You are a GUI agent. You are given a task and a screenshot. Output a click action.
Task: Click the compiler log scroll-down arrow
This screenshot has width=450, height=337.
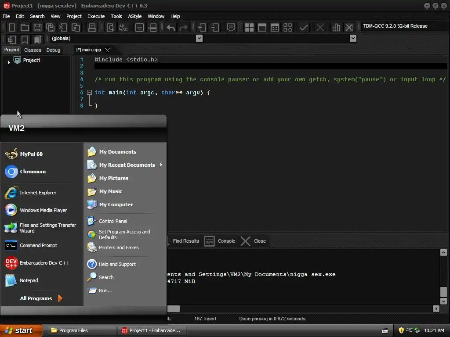[x=443, y=301]
